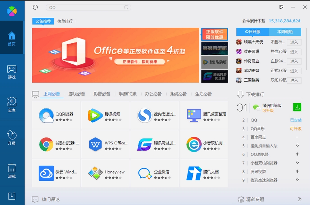Open the 小智双核浏览器 app tile
Viewport: 310px width, 205px height.
pos(204,144)
